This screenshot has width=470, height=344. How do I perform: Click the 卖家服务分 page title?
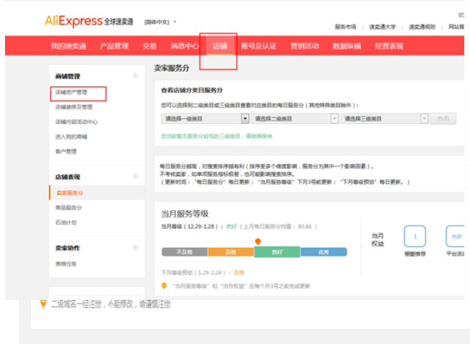click(172, 68)
